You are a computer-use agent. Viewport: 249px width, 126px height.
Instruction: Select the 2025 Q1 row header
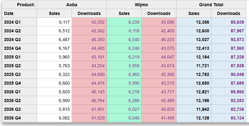point(20,57)
